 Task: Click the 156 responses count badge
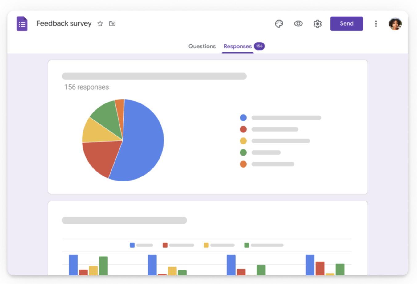point(259,46)
